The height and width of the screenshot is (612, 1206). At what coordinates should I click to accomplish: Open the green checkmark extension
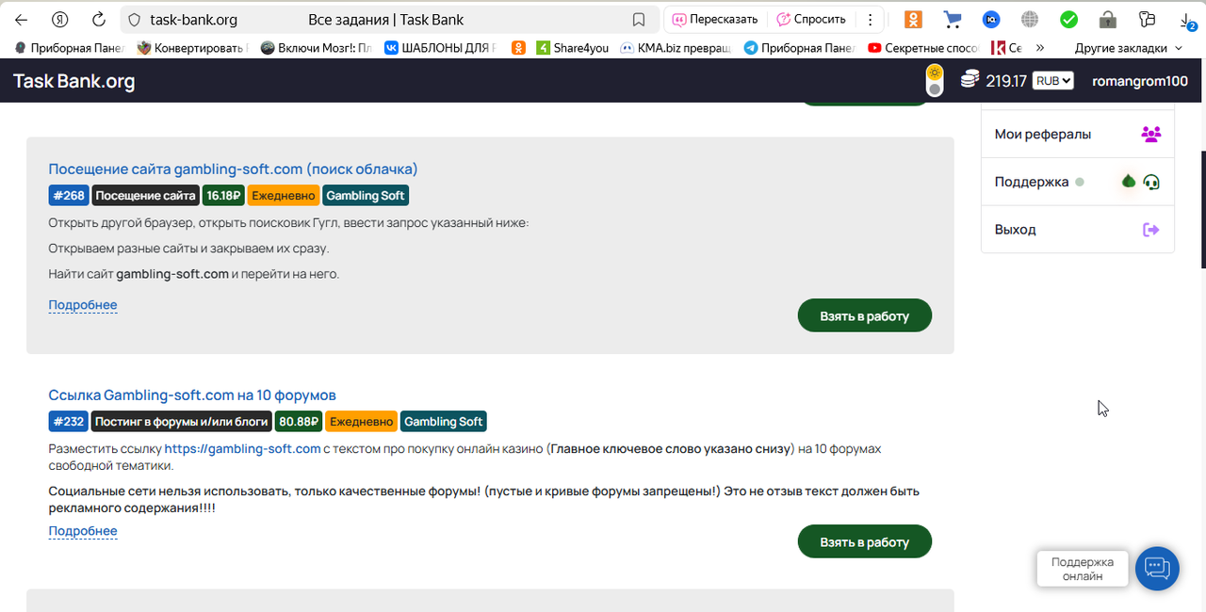pyautogui.click(x=1068, y=19)
